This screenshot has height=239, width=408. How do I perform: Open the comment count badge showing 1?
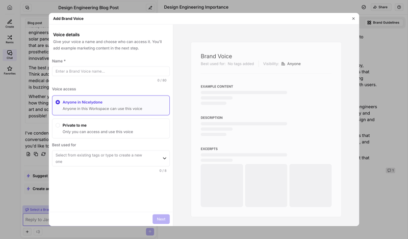[390, 170]
